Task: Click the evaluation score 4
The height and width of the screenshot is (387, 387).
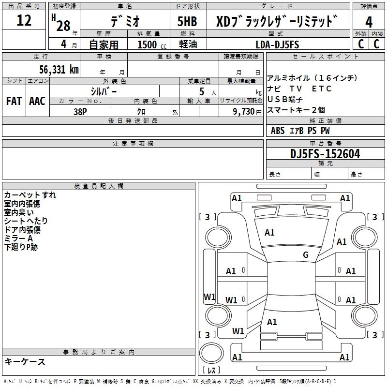Action: coord(369,21)
